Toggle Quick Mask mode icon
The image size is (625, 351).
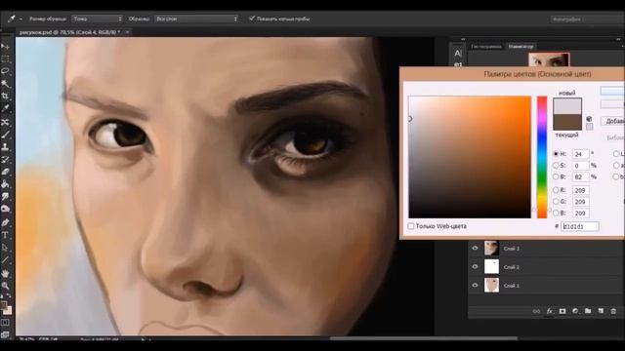(5, 323)
